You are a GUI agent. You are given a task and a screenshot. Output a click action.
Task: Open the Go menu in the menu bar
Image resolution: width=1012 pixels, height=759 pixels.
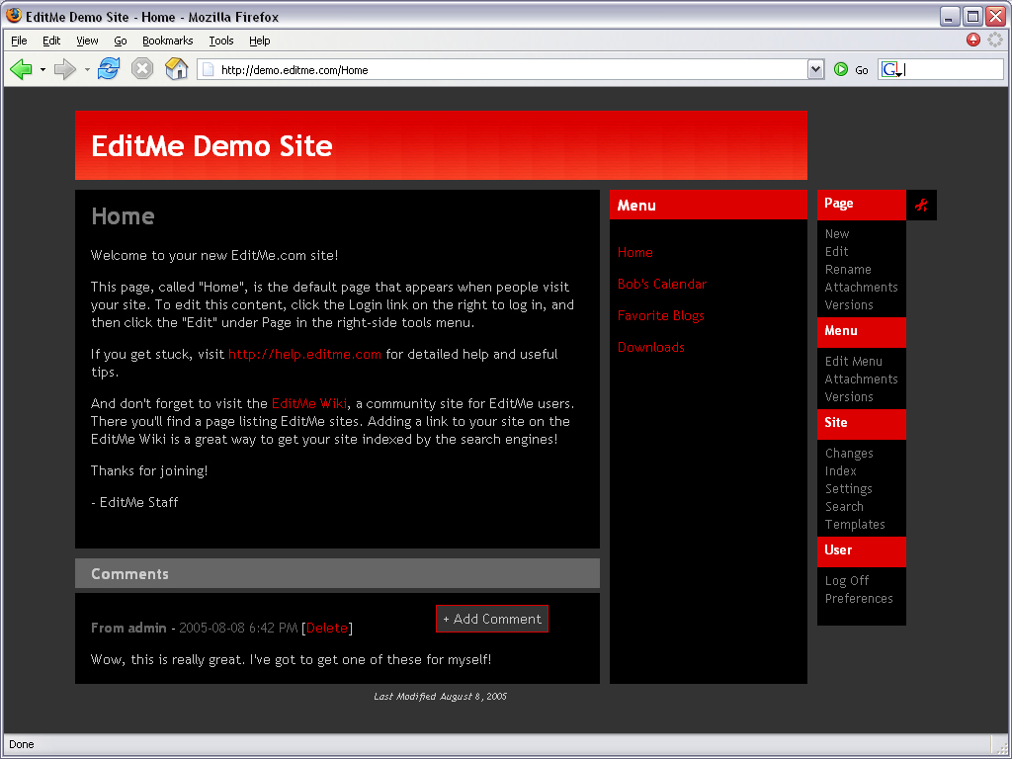[x=120, y=41]
